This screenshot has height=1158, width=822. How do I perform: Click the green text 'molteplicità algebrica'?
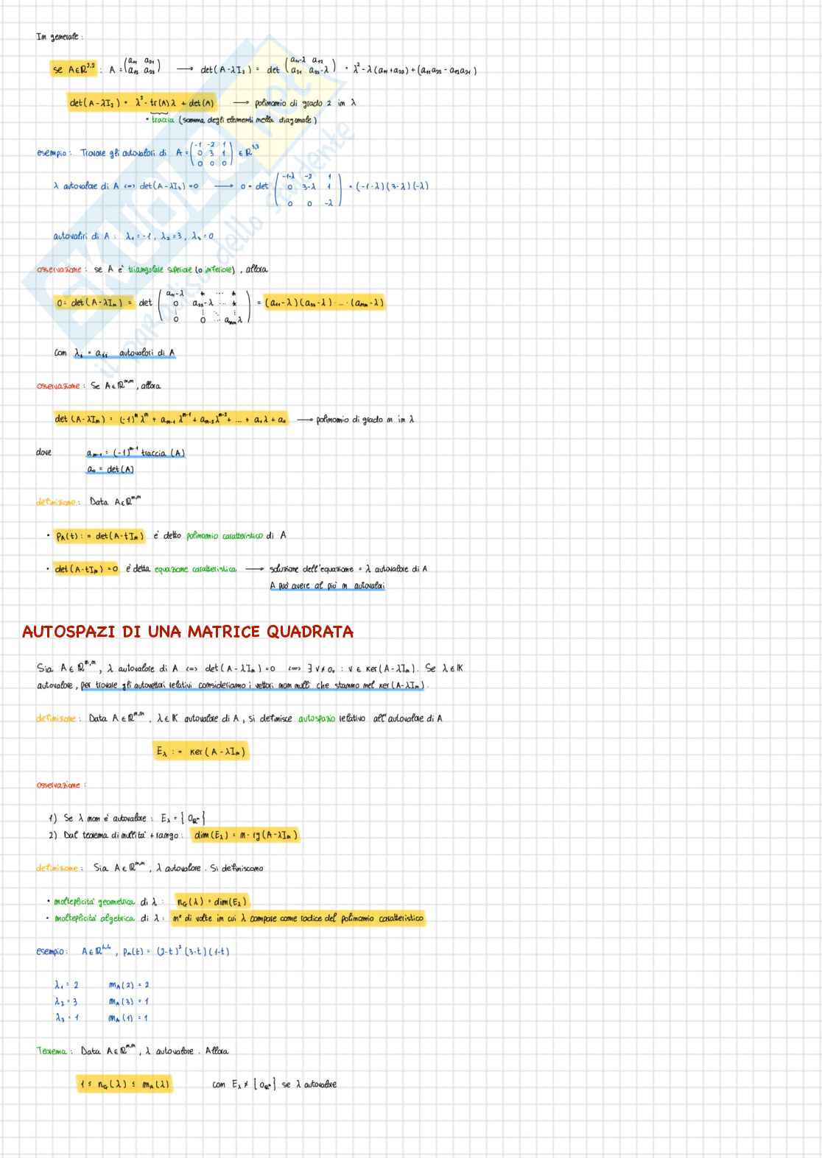click(94, 919)
